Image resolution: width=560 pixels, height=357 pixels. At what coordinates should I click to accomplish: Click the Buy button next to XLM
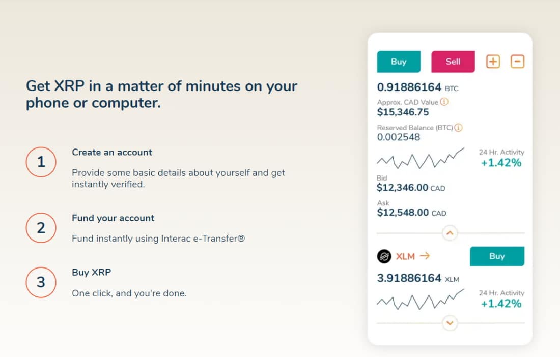497,256
